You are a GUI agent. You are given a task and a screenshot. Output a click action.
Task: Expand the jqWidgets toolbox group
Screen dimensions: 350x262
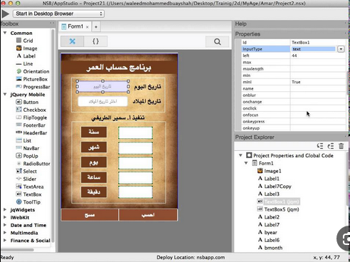pyautogui.click(x=5, y=210)
